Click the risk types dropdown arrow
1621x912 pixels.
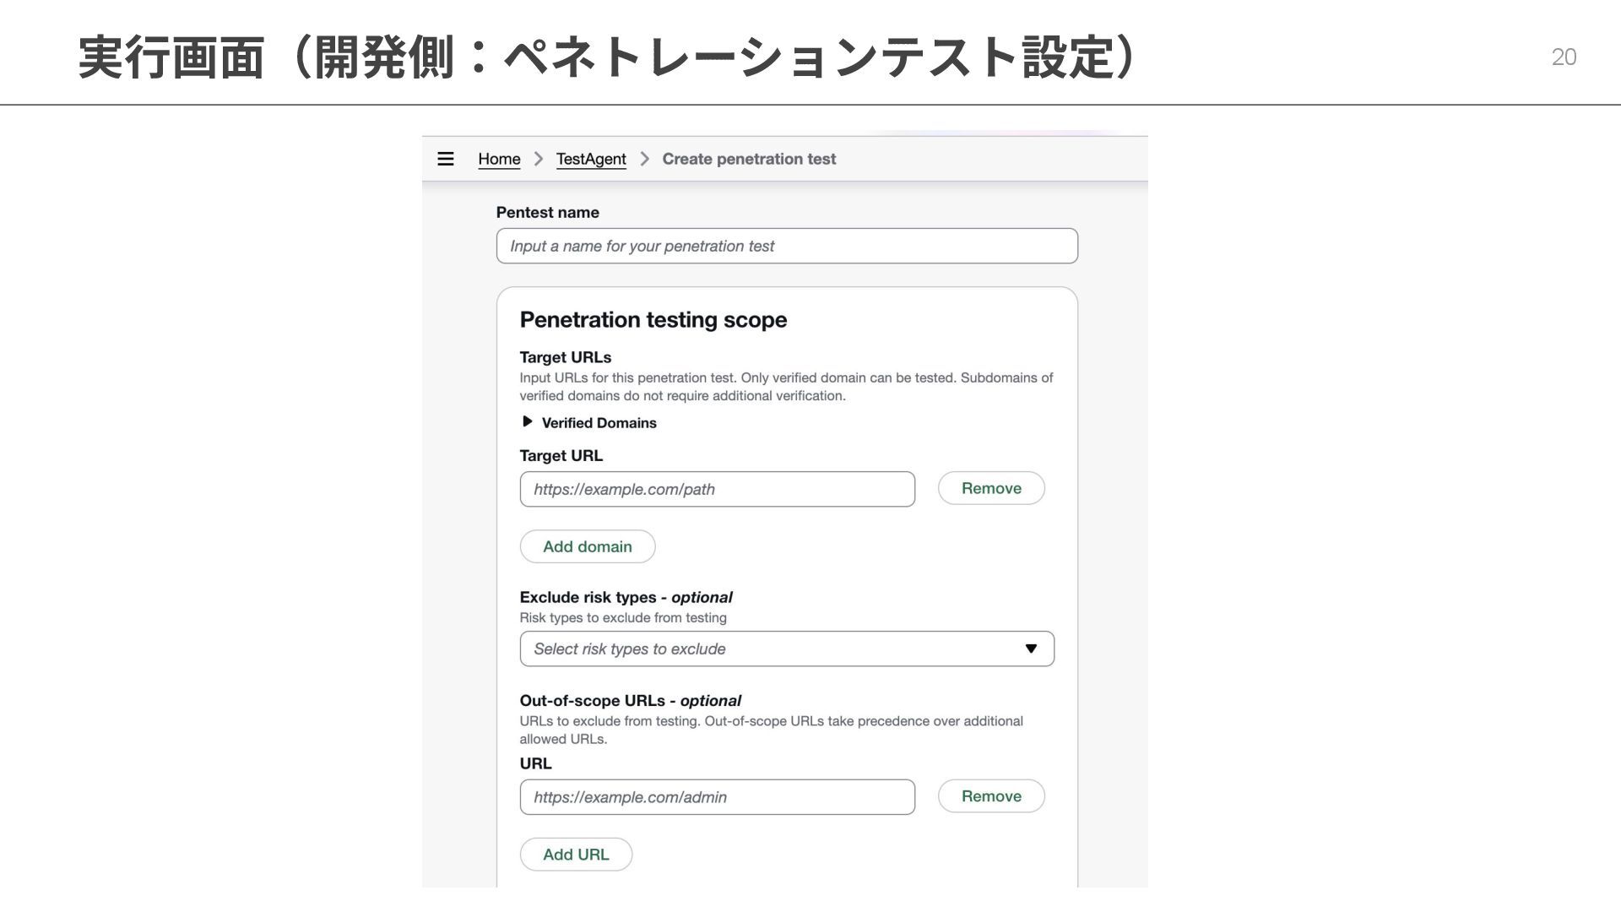1031,649
